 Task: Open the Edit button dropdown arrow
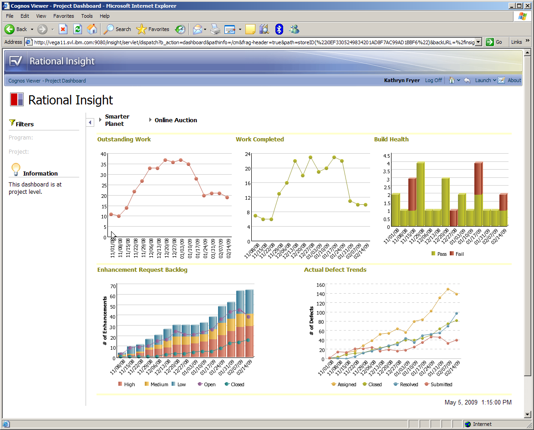tap(240, 29)
